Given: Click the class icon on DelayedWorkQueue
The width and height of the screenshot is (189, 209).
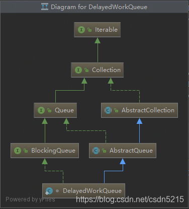Looking at the screenshot, I should (x=49, y=191).
